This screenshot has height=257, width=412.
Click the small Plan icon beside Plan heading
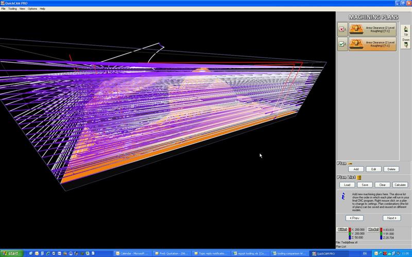(350, 163)
